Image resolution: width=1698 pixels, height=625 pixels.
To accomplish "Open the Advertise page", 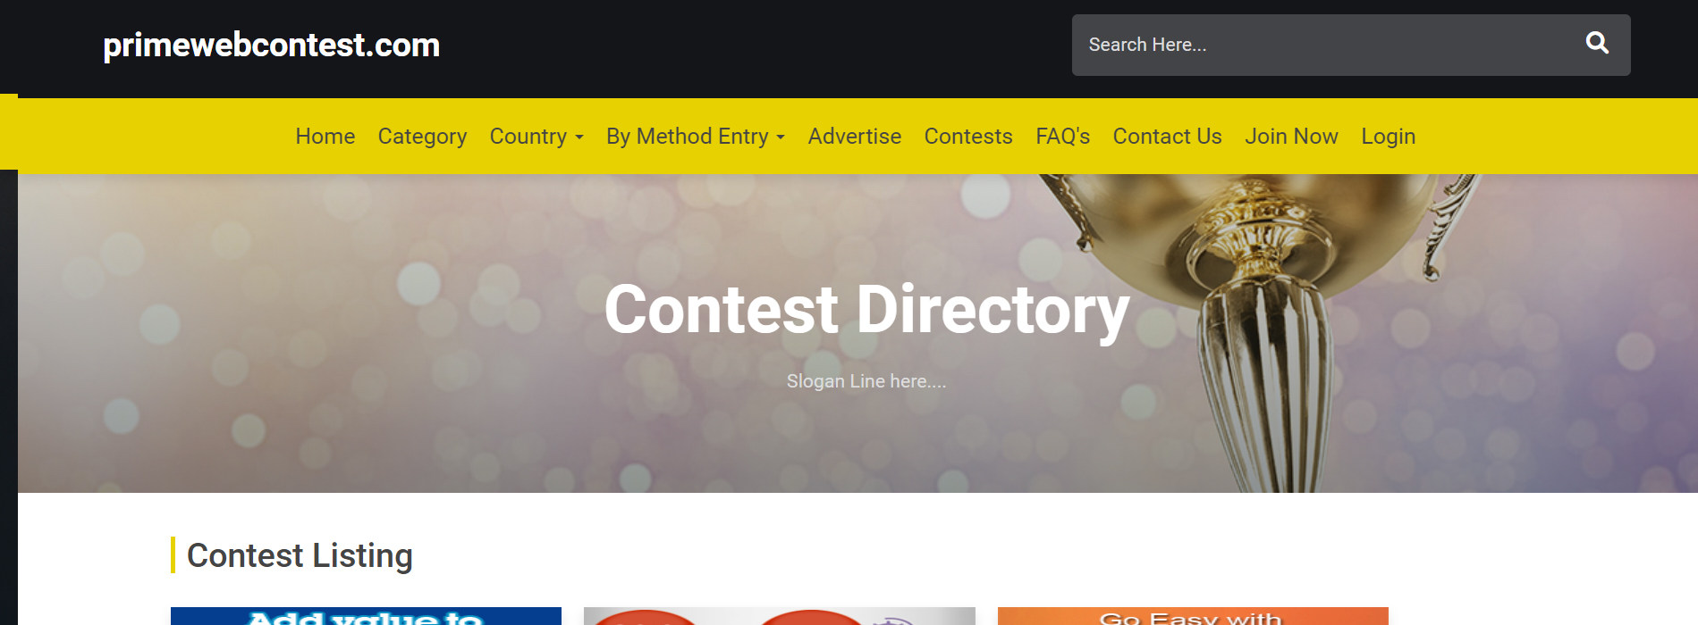I will click(855, 137).
